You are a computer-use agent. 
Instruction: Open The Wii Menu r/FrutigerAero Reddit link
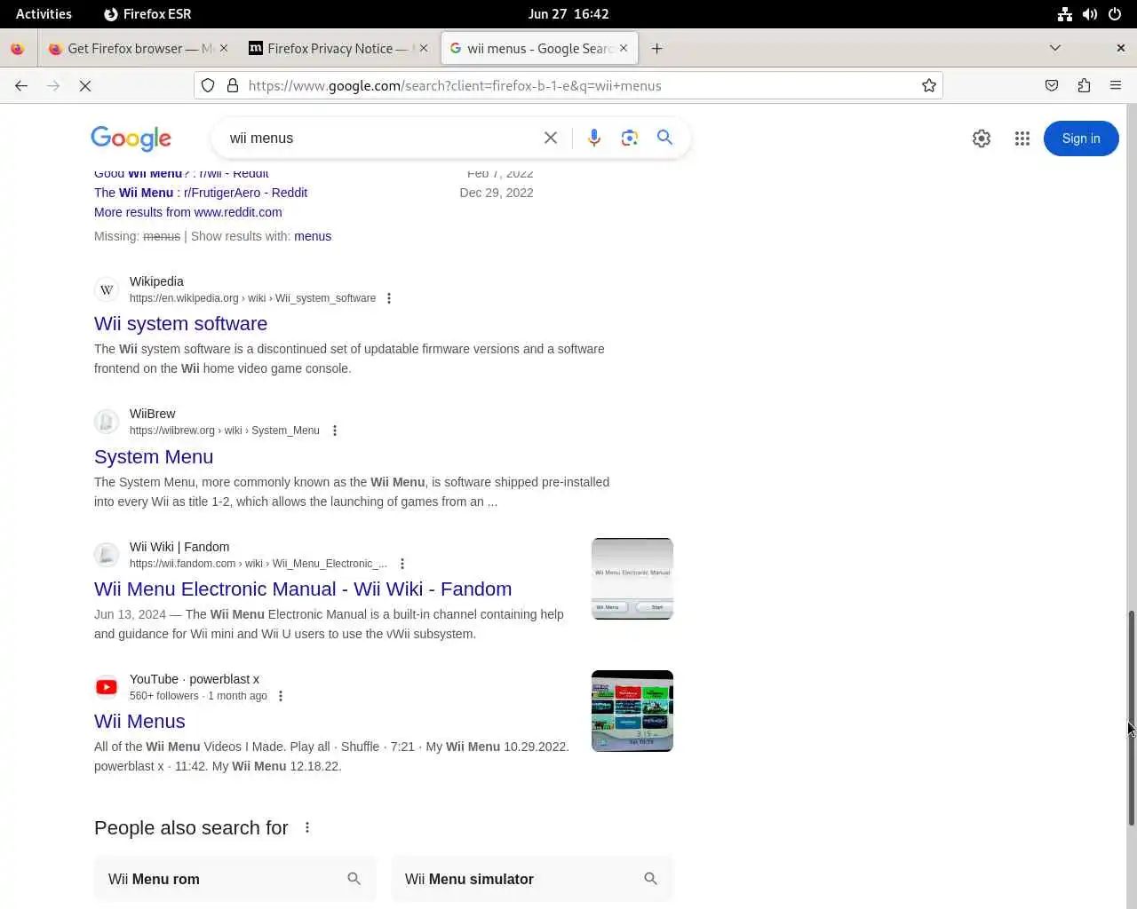(201, 193)
